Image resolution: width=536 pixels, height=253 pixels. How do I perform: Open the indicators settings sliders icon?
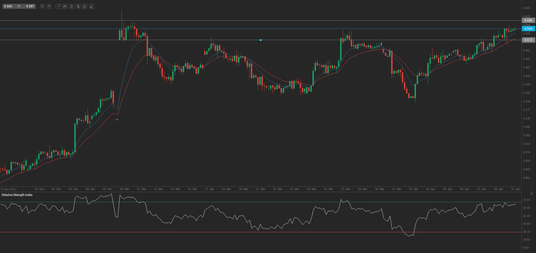point(72,6)
